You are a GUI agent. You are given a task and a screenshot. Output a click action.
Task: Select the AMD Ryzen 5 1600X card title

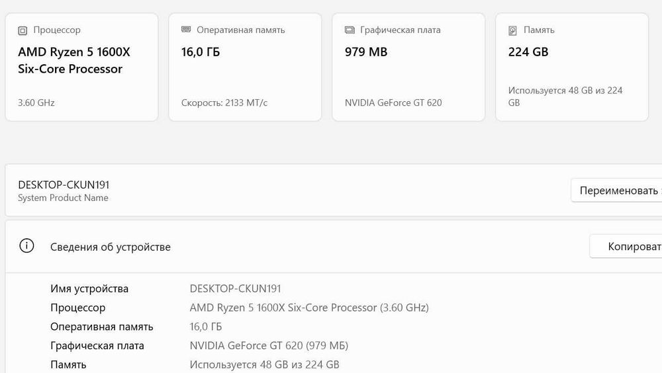[x=74, y=60]
